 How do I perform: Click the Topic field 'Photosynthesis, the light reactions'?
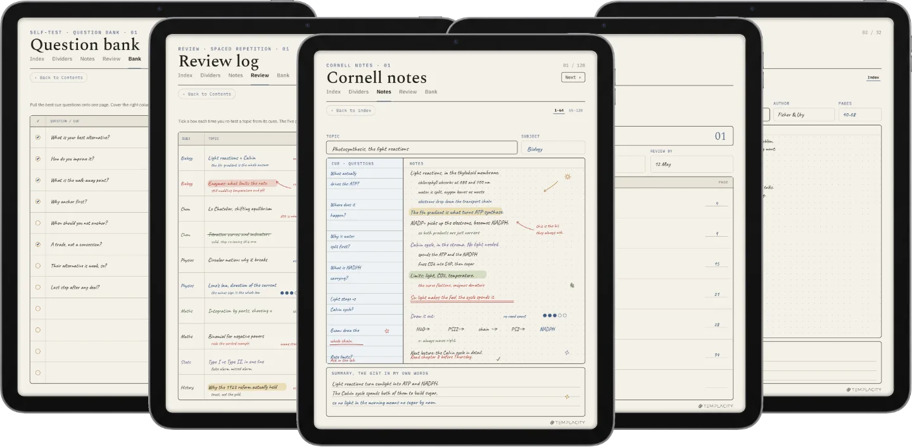pos(422,149)
